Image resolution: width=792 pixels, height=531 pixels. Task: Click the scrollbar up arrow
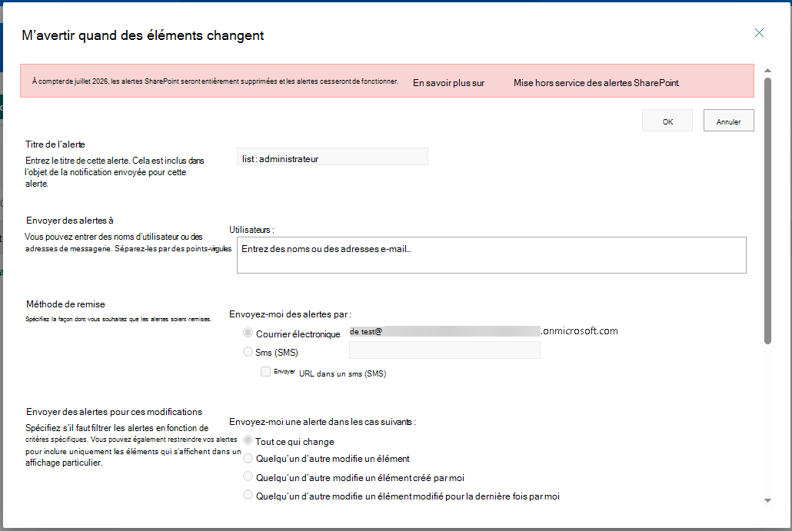767,71
